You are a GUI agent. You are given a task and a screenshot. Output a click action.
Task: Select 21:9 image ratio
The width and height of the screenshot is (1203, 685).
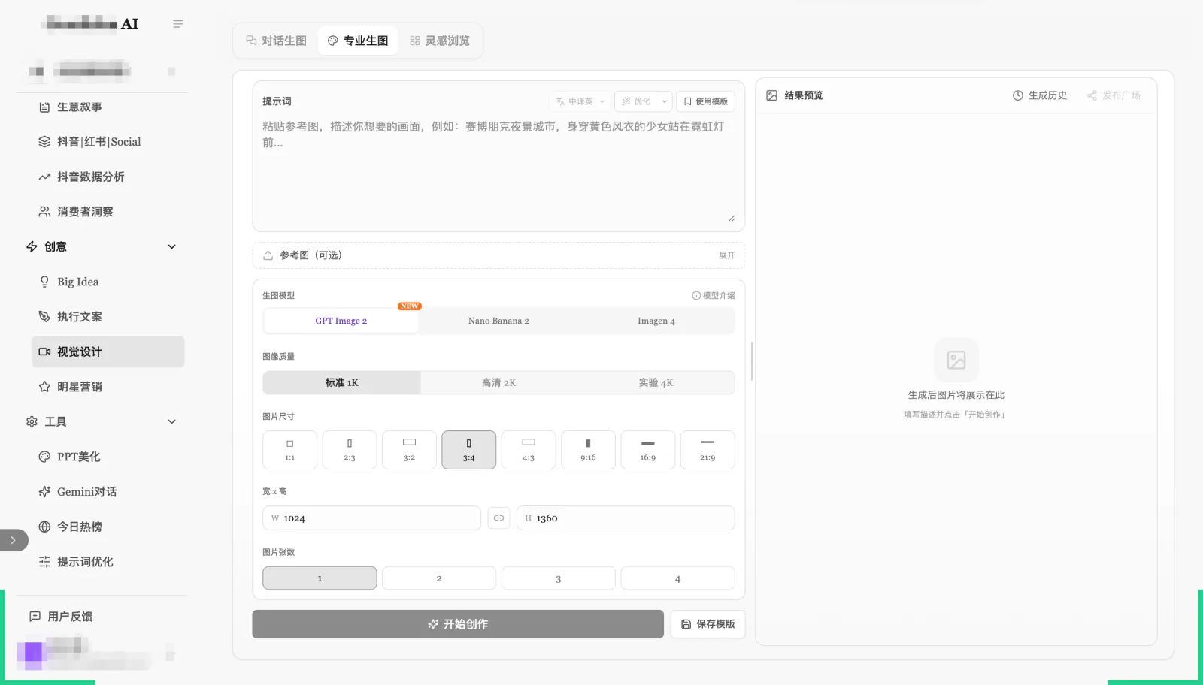pos(708,450)
